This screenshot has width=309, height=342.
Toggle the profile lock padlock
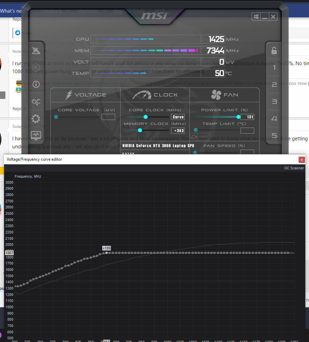coord(274,51)
